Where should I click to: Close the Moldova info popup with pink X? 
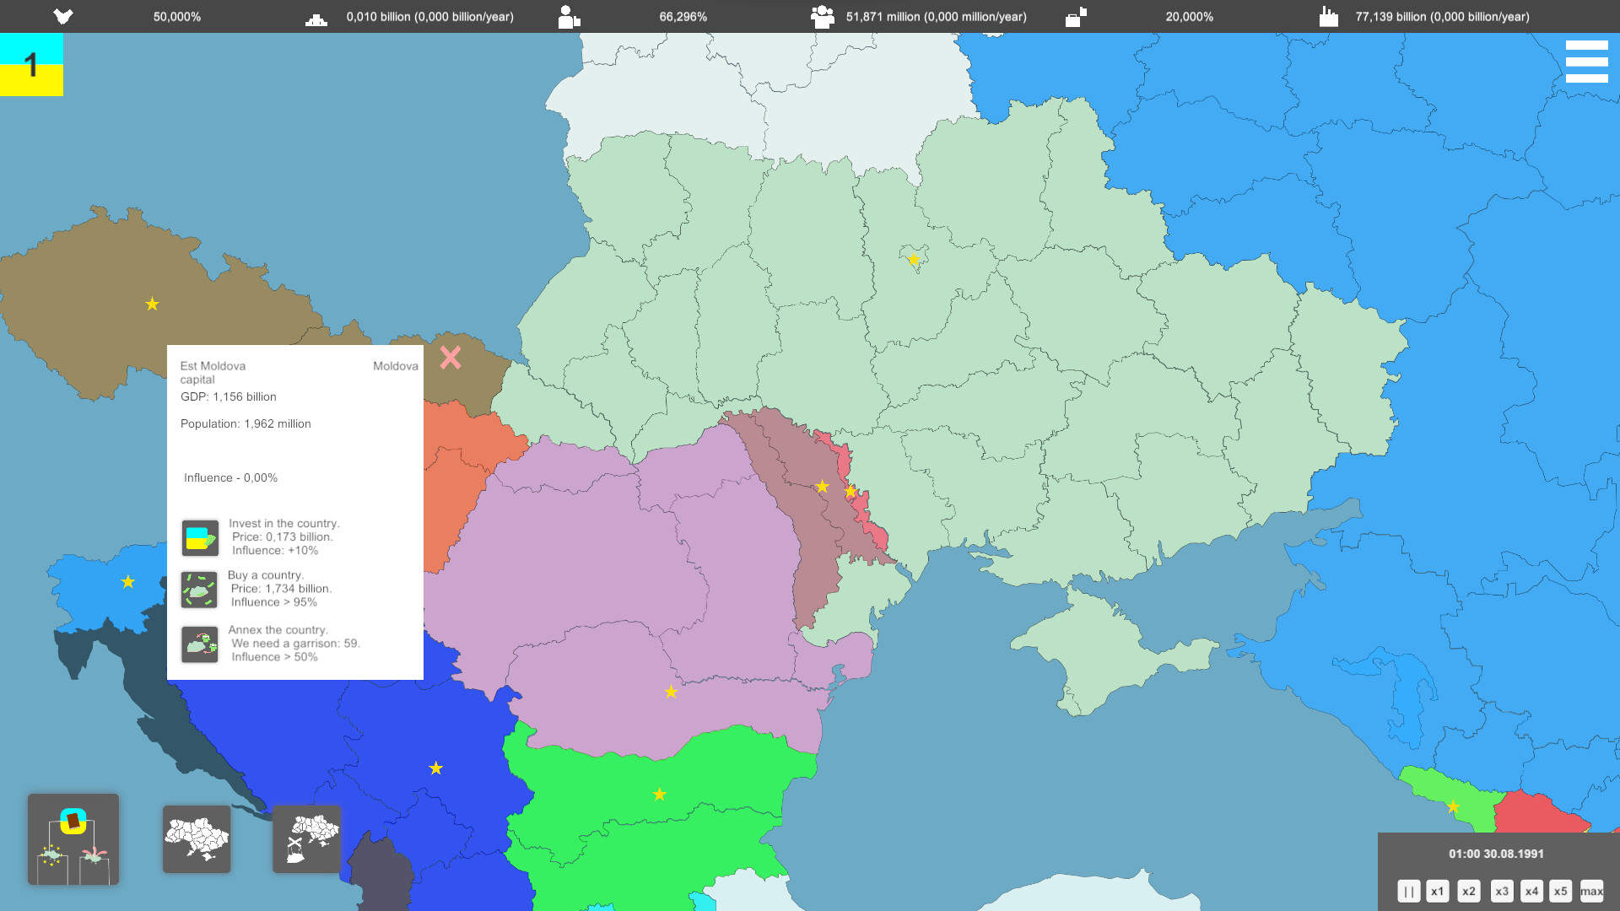[450, 358]
